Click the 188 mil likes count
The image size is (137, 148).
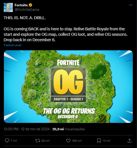[x=77, y=141]
